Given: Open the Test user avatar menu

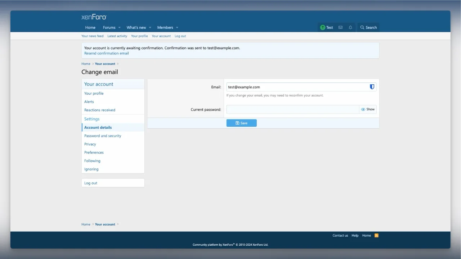Looking at the screenshot, I should click(327, 27).
